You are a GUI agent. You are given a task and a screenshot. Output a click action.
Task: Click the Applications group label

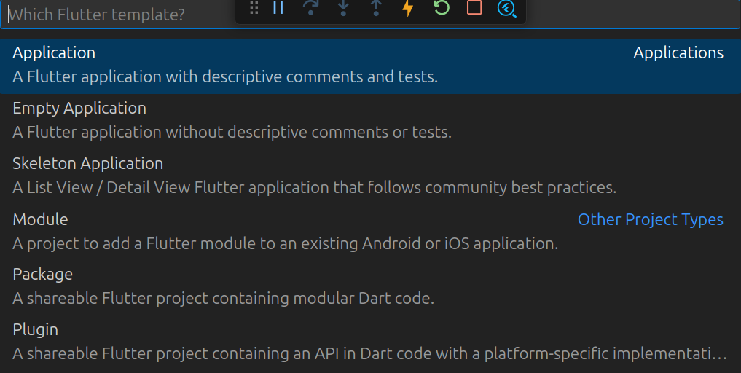pos(678,53)
